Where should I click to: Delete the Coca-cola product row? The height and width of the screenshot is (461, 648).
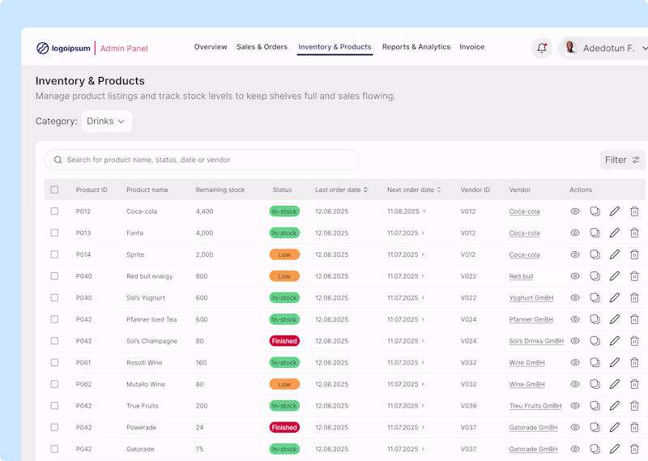(634, 211)
